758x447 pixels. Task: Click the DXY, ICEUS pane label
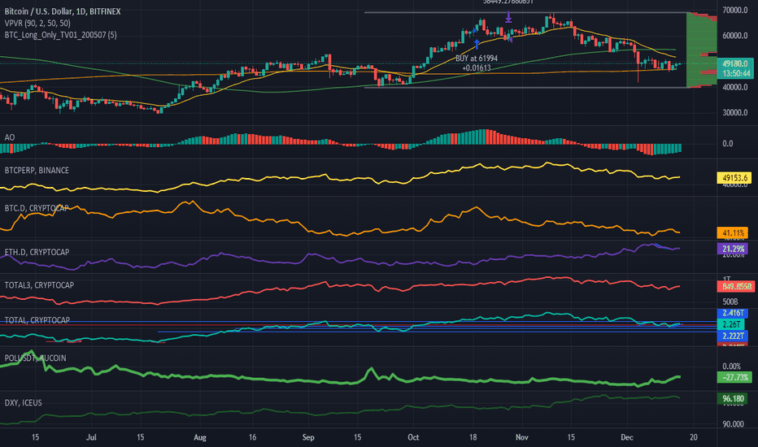coord(24,402)
